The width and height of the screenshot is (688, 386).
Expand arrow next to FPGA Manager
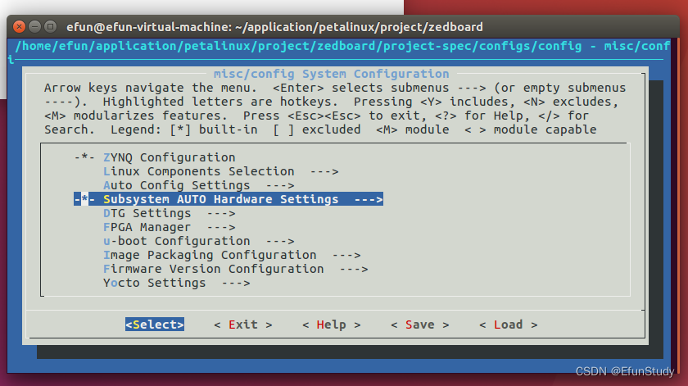click(221, 227)
